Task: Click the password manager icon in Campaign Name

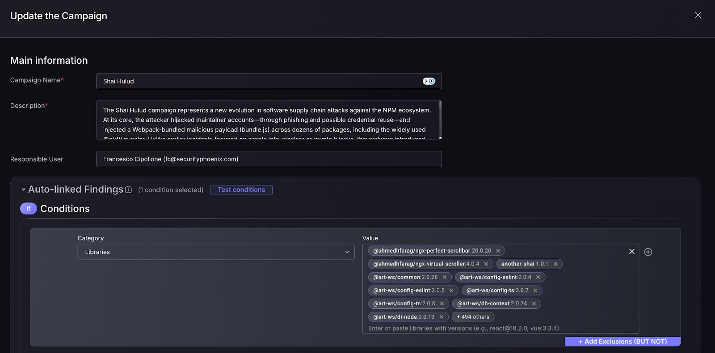Action: pos(429,81)
